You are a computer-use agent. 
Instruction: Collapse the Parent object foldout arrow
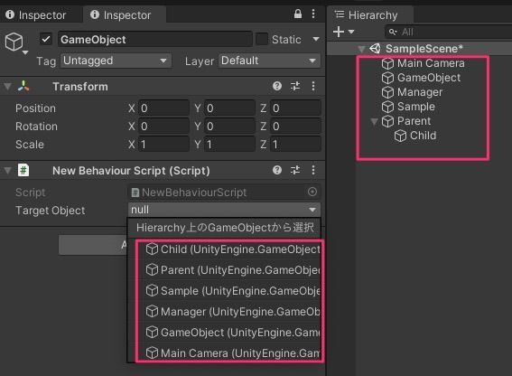point(374,122)
